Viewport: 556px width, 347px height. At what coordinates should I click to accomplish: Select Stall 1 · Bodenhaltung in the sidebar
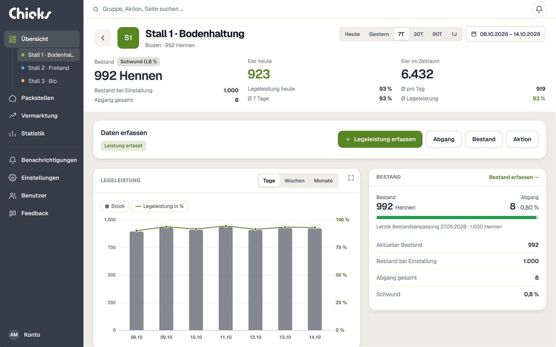[x=48, y=55]
